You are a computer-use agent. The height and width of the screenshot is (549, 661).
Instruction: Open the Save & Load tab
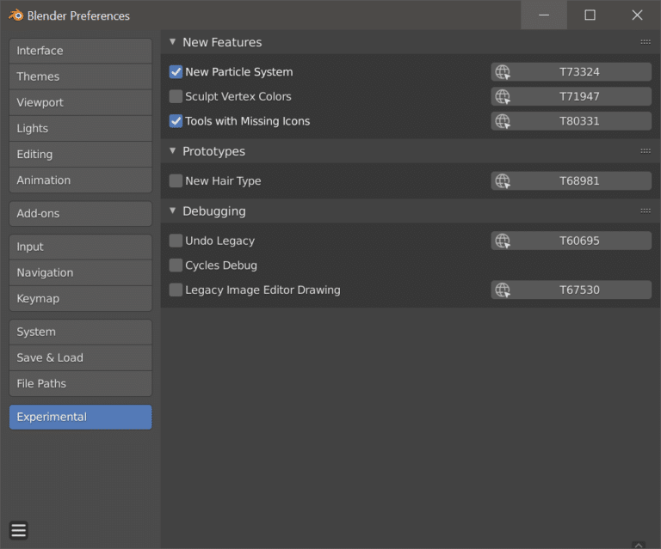[x=81, y=357]
